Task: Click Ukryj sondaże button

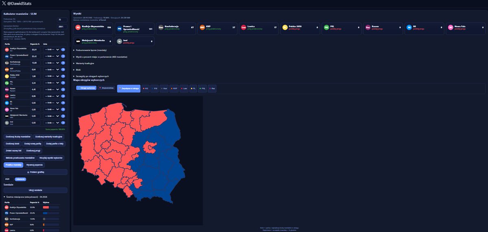Action: 35,190
